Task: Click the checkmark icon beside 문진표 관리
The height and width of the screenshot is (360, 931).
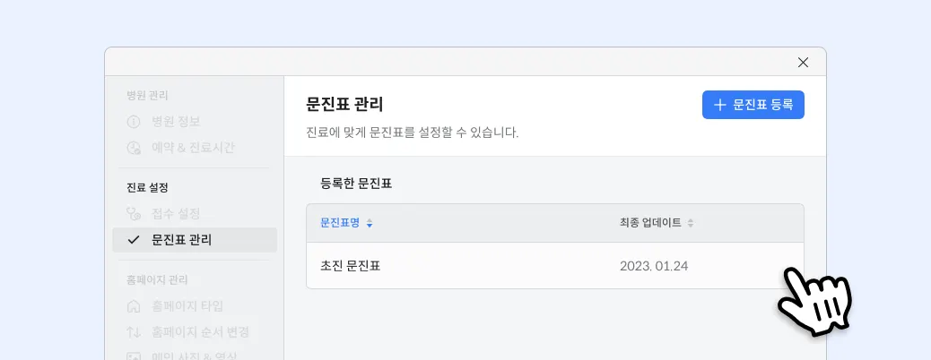Action: tap(134, 240)
